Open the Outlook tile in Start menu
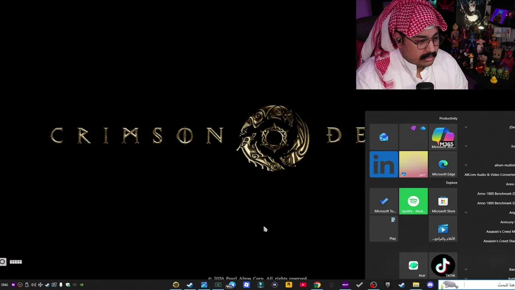Screen dimensions: 515x290 click(x=384, y=137)
